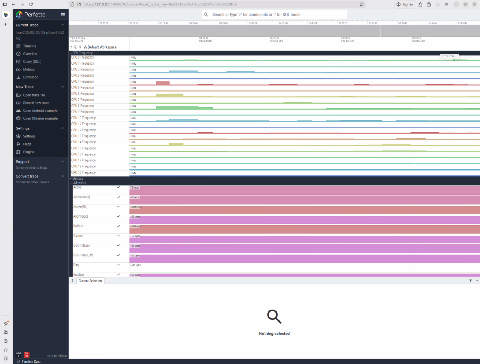Open a new tab with the plus icon

(x=5, y=24)
